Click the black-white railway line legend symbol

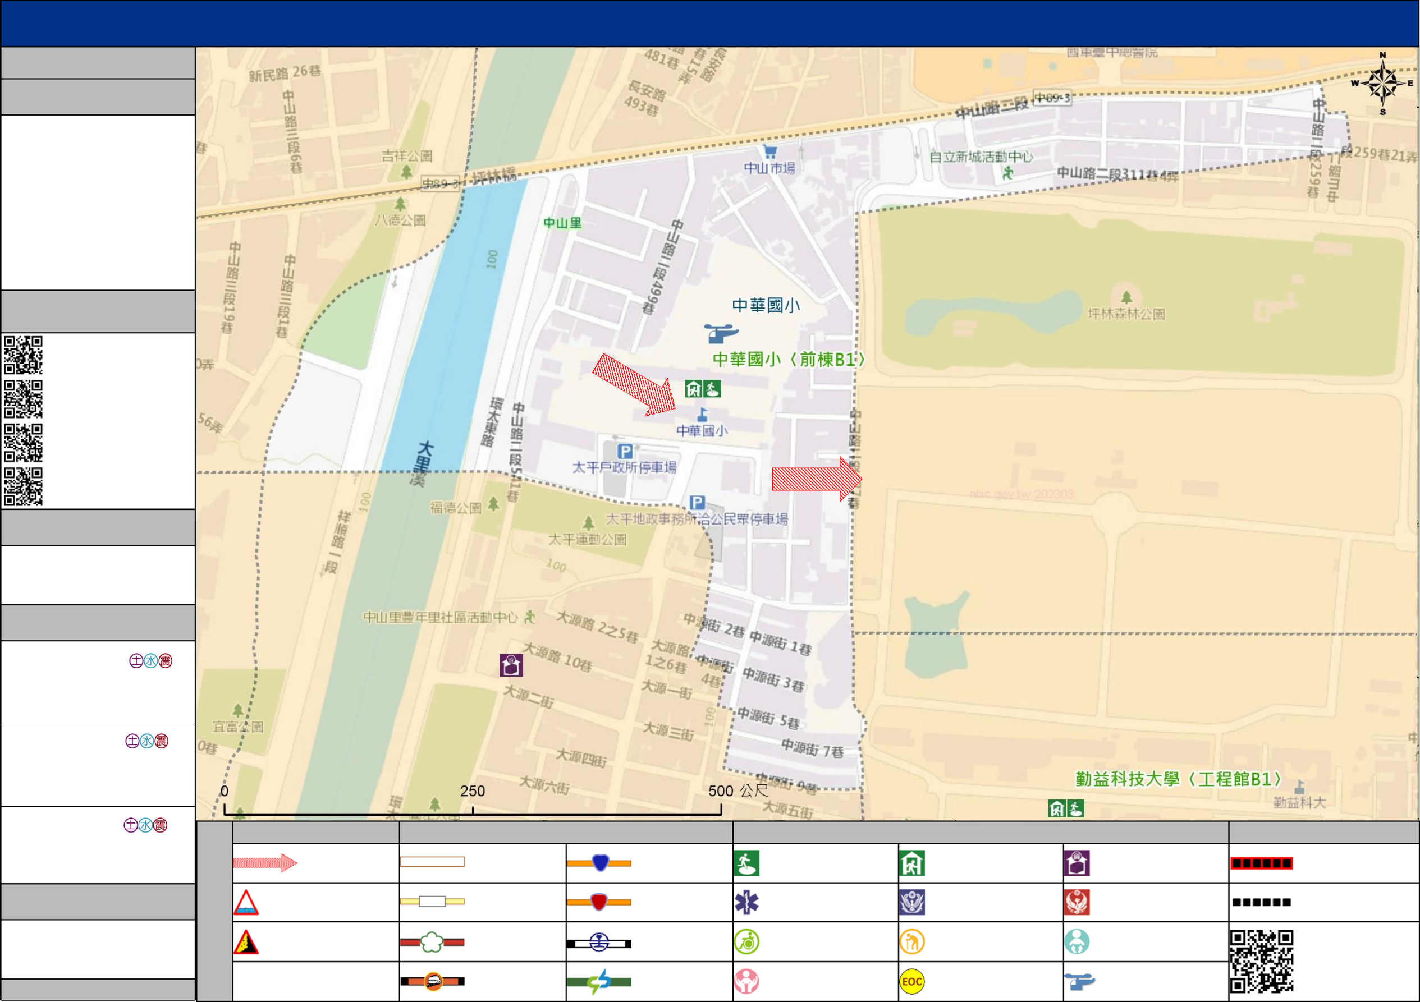click(x=599, y=943)
